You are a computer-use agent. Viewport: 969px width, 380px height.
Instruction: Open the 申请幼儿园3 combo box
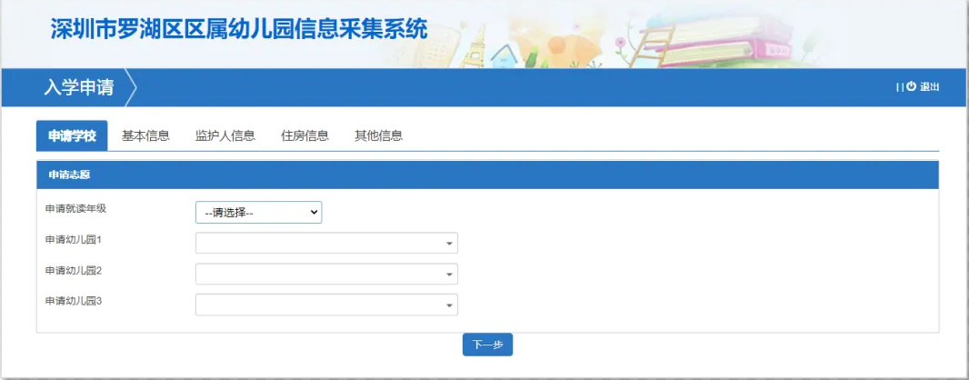coord(326,305)
